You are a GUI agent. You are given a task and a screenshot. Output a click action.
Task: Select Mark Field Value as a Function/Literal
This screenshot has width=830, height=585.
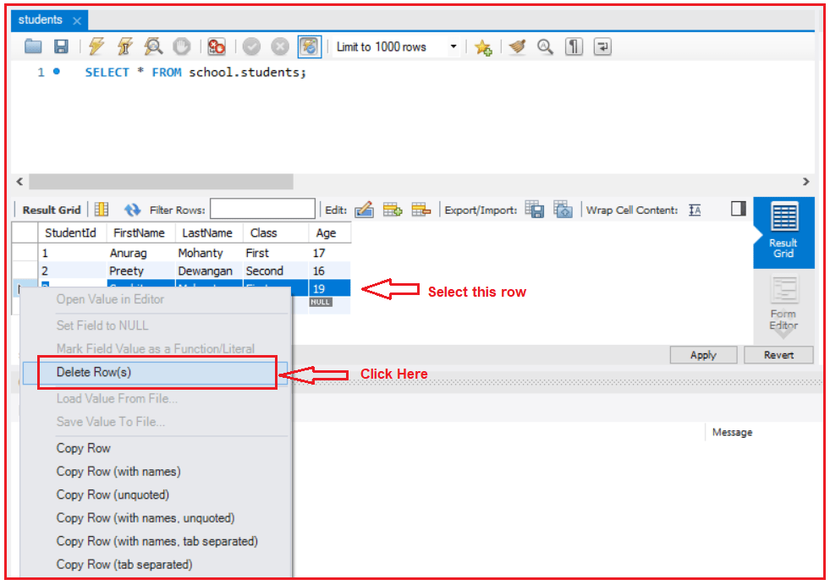click(x=156, y=348)
